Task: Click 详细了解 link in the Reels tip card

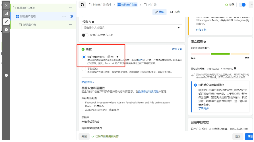Action: [201, 30]
